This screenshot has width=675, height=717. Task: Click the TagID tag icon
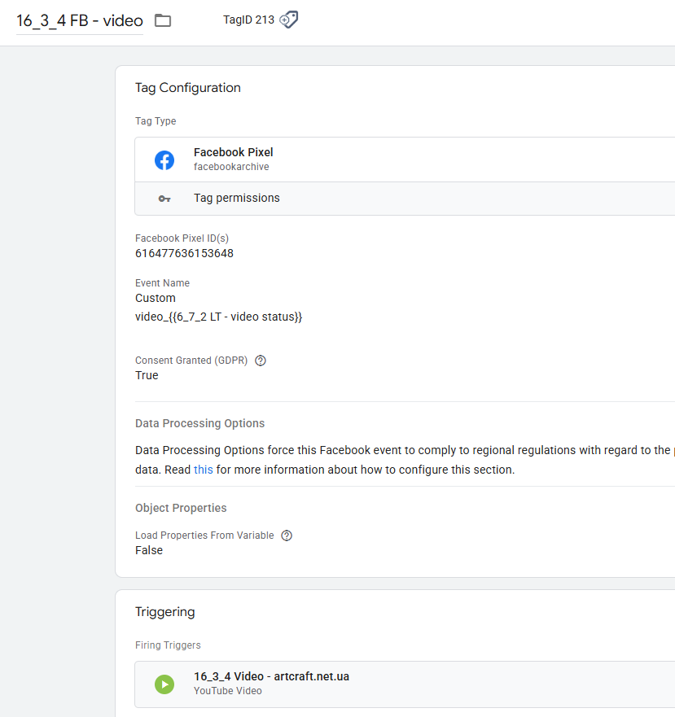click(289, 20)
